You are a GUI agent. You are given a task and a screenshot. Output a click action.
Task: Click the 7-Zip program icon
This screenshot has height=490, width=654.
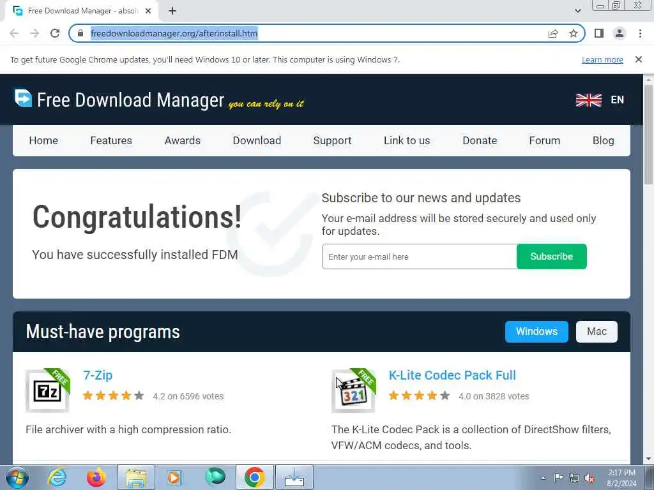47,391
